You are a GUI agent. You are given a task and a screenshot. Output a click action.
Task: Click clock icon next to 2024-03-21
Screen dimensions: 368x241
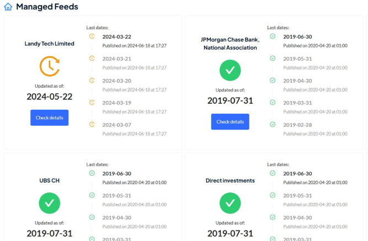click(x=92, y=58)
